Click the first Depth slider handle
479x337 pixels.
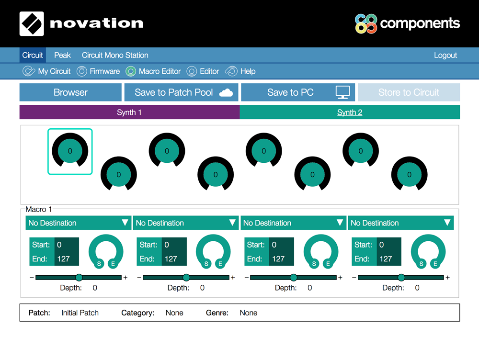pyautogui.click(x=79, y=278)
